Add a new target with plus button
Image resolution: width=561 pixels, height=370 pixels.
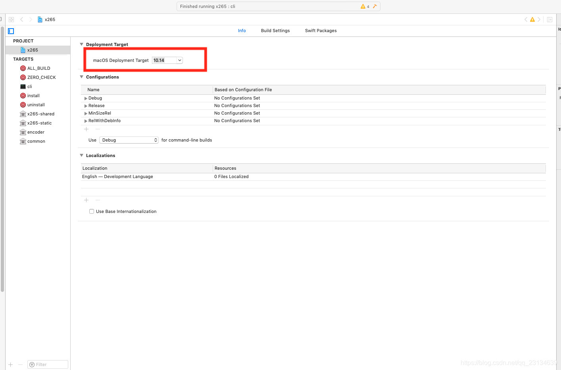click(x=11, y=364)
